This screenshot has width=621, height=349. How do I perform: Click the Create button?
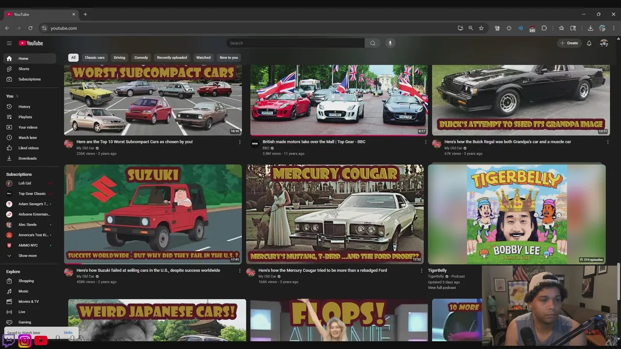click(569, 43)
